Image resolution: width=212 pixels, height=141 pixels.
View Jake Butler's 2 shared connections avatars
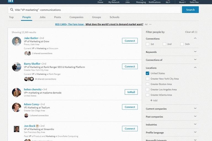pyautogui.click(x=28, y=53)
